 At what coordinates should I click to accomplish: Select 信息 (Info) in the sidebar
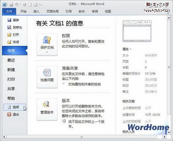pyautogui.click(x=15, y=51)
